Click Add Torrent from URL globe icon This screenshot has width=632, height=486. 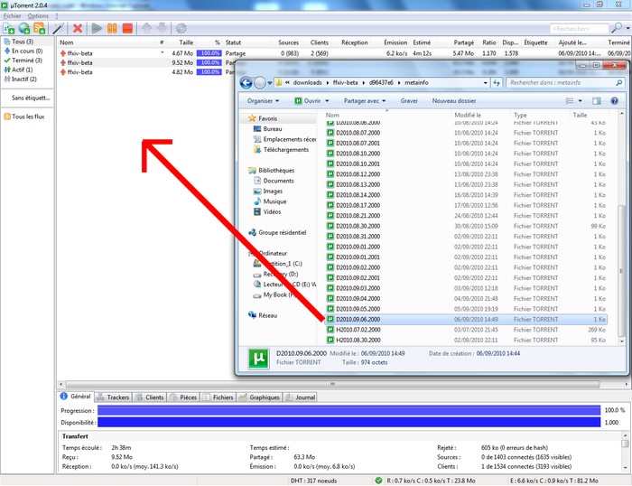coord(23,28)
